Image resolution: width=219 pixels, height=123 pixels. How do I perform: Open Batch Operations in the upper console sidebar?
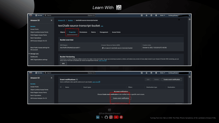[36, 38]
